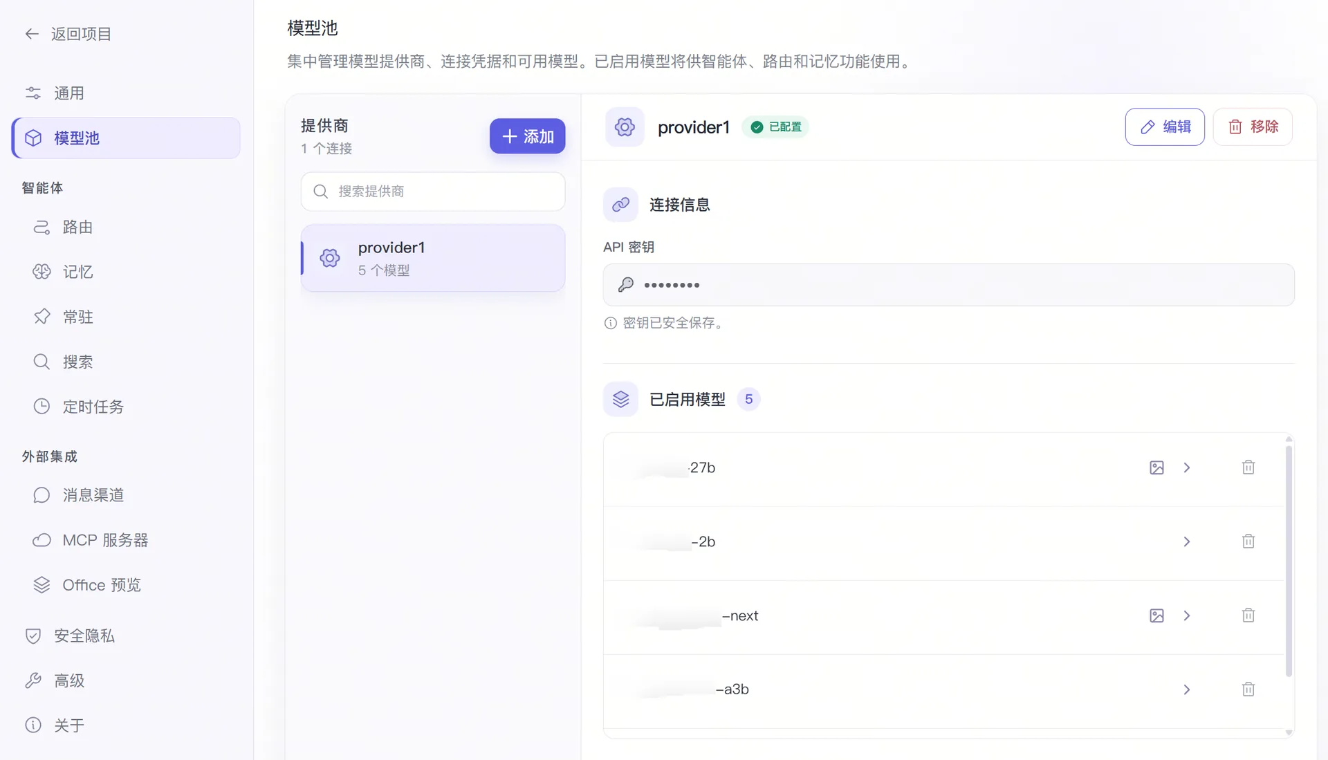The height and width of the screenshot is (760, 1328).
Task: Expand the 27b model details chevron
Action: (x=1187, y=467)
